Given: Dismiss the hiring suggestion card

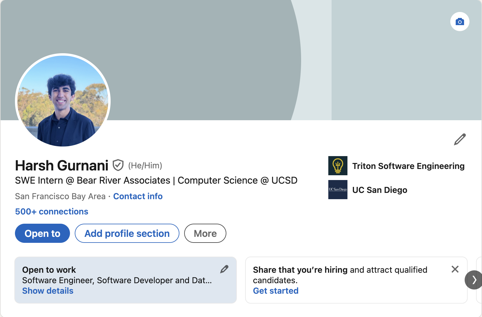Looking at the screenshot, I should tap(455, 269).
